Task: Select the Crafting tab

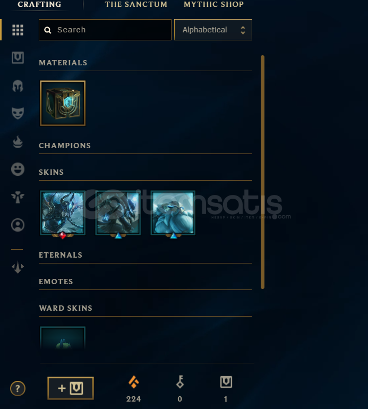Action: [39, 4]
